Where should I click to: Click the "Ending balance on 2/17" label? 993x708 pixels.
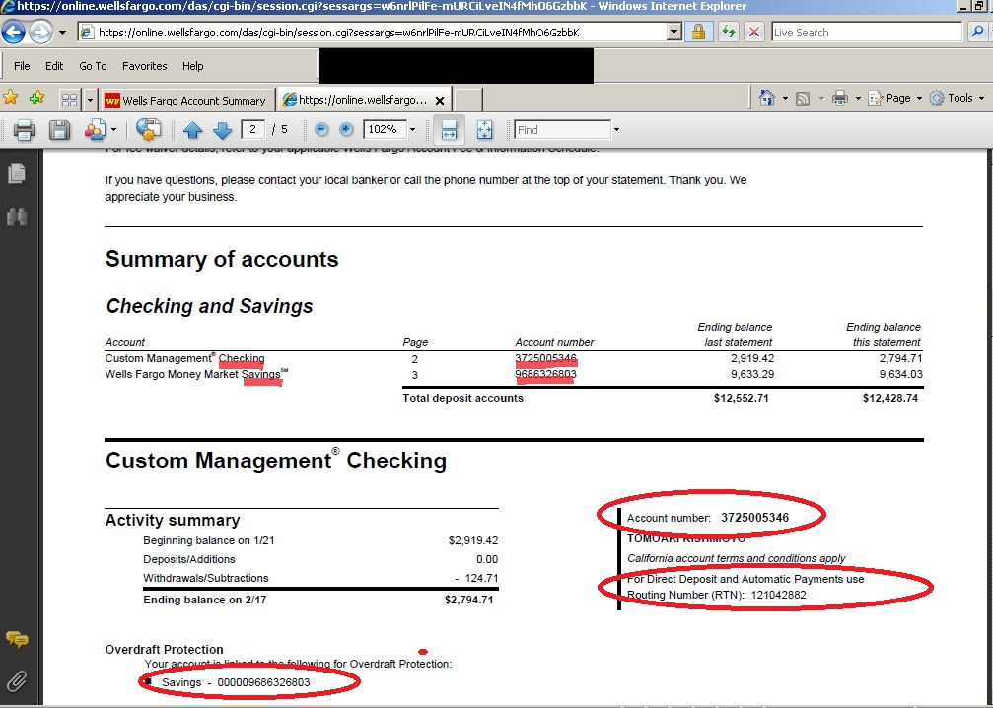pos(204,600)
